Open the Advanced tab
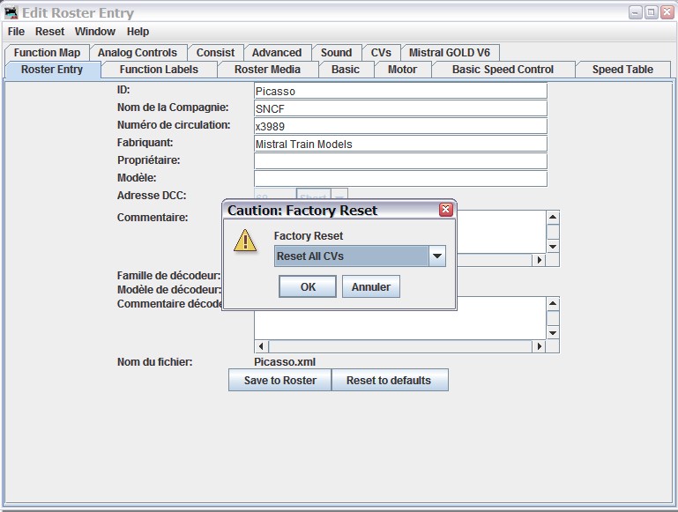The image size is (678, 512). 277,53
